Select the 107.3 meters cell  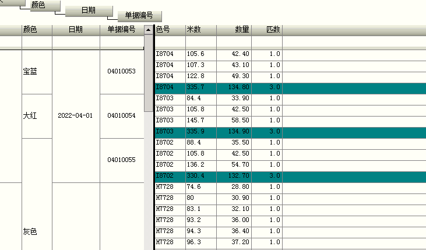pyautogui.click(x=201, y=65)
